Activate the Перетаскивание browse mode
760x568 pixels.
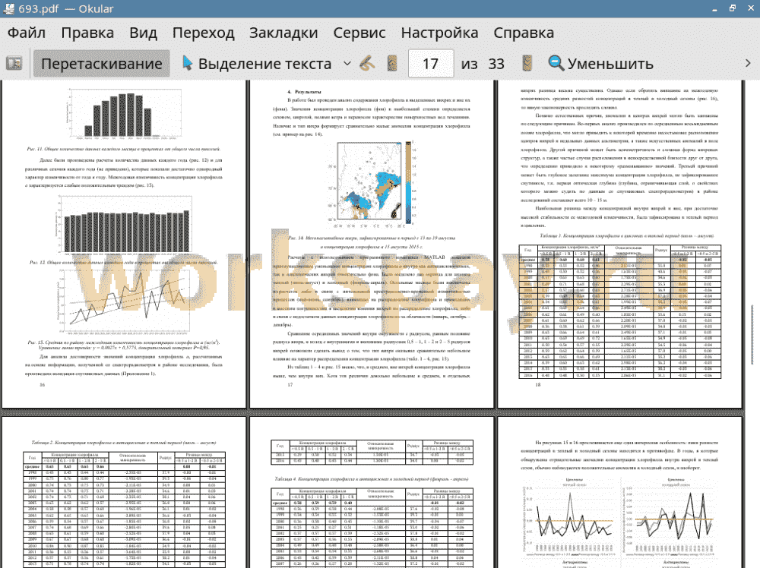coord(101,64)
